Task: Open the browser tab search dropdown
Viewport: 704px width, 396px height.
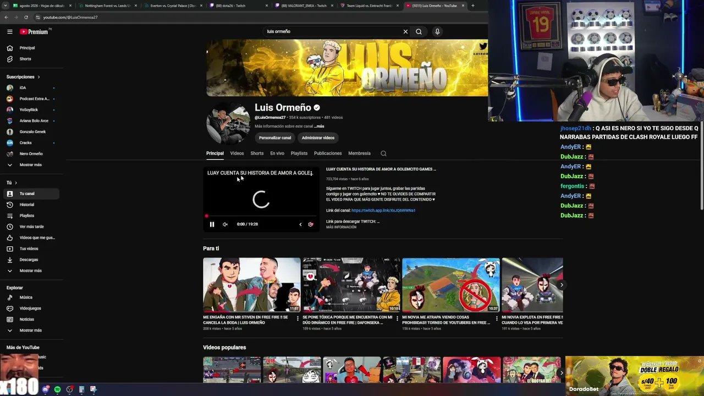Action: (x=6, y=5)
